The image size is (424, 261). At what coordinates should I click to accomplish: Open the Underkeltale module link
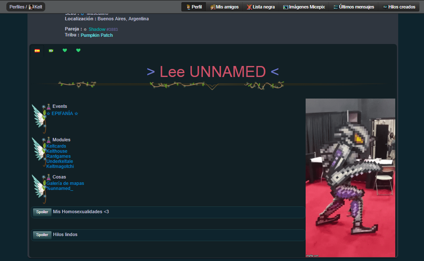pos(60,162)
